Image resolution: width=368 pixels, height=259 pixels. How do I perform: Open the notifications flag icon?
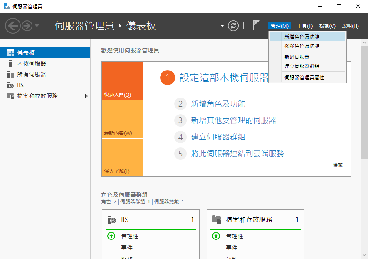256,25
